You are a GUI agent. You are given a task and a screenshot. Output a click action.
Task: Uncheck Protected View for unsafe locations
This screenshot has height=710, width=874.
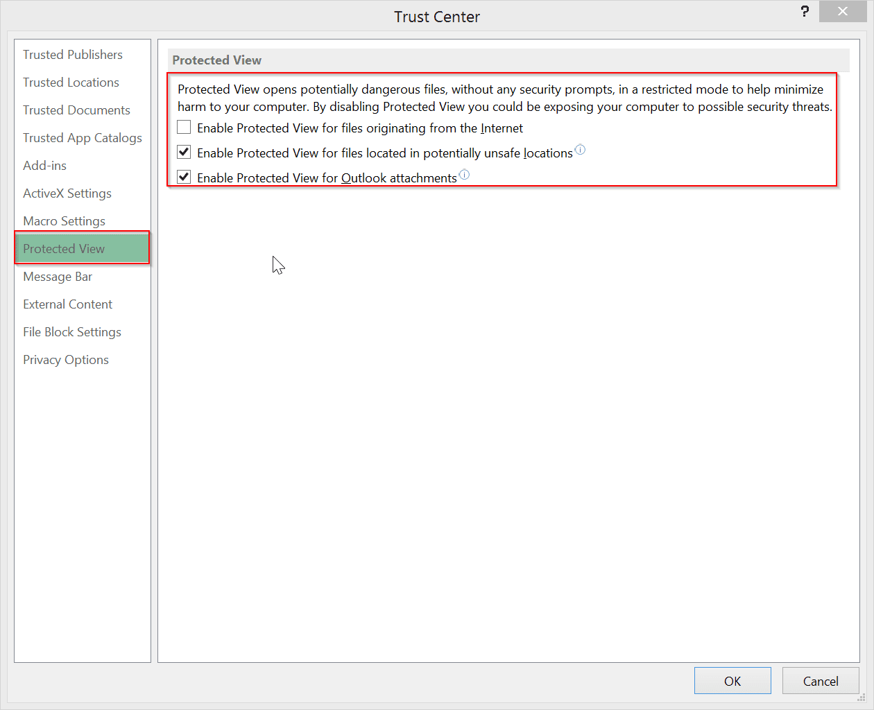click(x=184, y=153)
